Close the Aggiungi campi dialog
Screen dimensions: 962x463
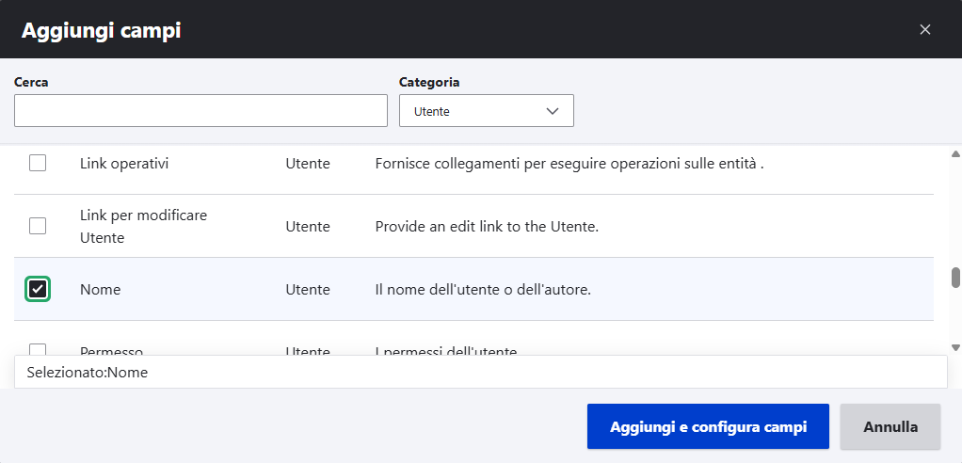click(925, 29)
